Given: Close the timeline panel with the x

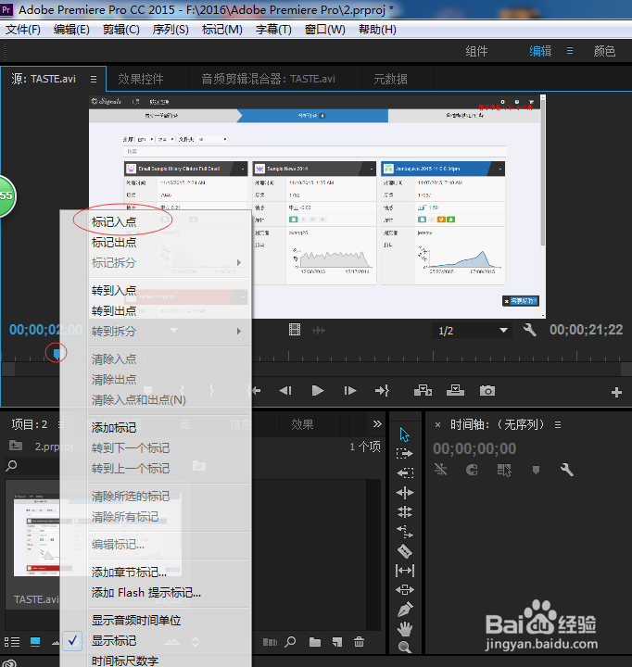Looking at the screenshot, I should tap(437, 424).
